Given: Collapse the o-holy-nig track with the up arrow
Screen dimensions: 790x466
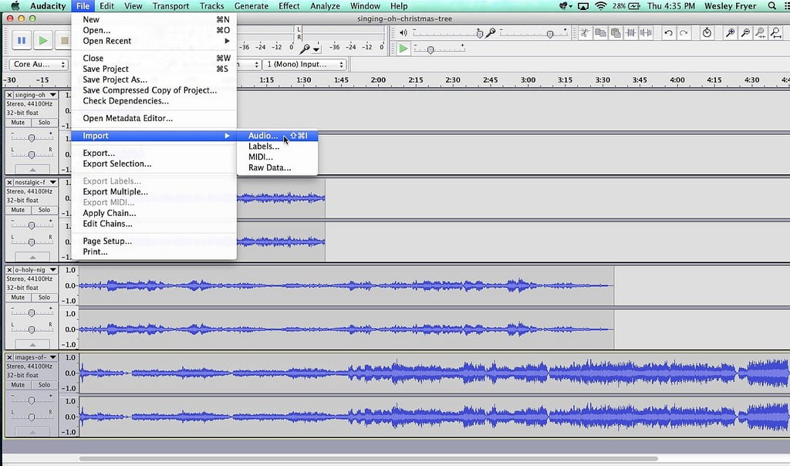Looking at the screenshot, I should pyautogui.click(x=32, y=345).
